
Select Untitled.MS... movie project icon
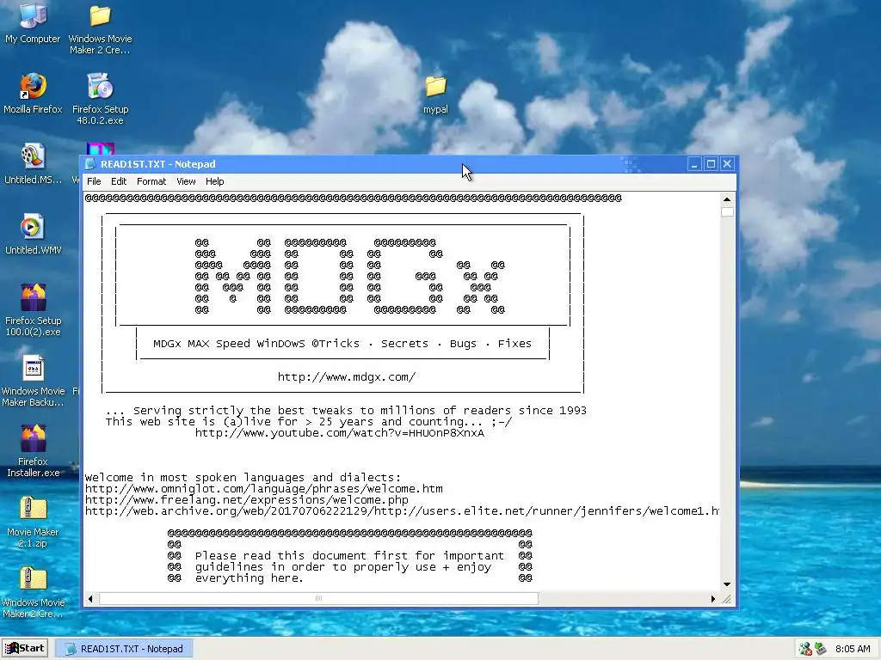[33, 164]
